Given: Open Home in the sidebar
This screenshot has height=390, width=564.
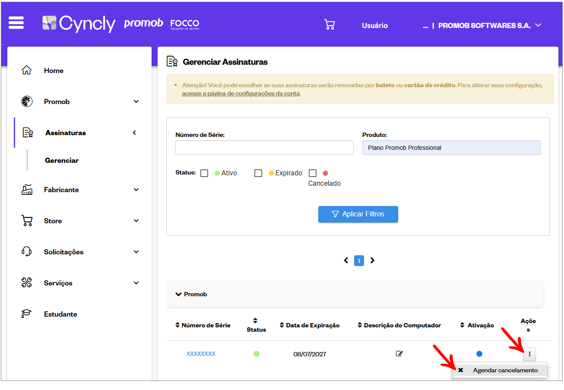Looking at the screenshot, I should 54,70.
